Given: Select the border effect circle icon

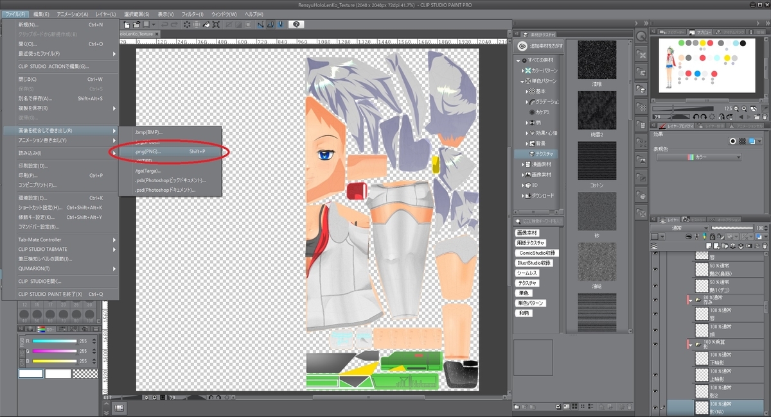Looking at the screenshot, I should pos(732,141).
